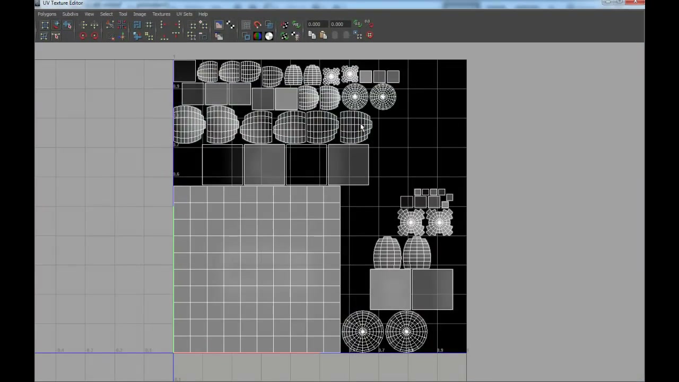Click the V coordinate value field
This screenshot has width=679, height=382.
tap(340, 24)
